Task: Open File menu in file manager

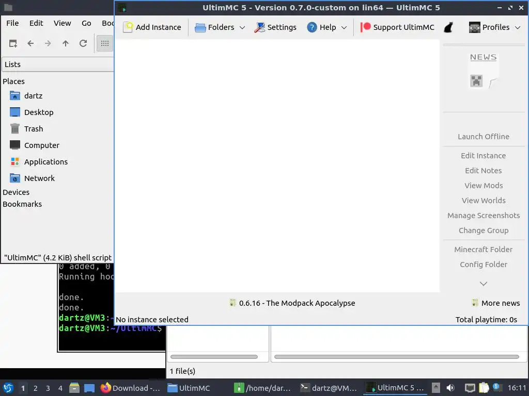Action: point(12,23)
